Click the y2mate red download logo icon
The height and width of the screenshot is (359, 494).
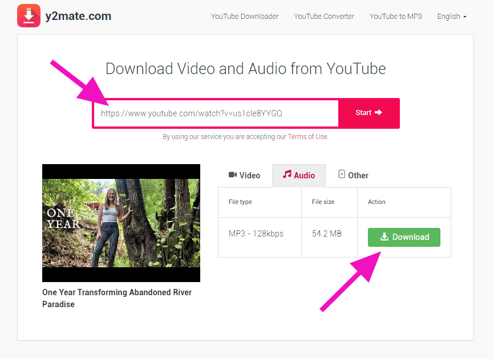(29, 16)
